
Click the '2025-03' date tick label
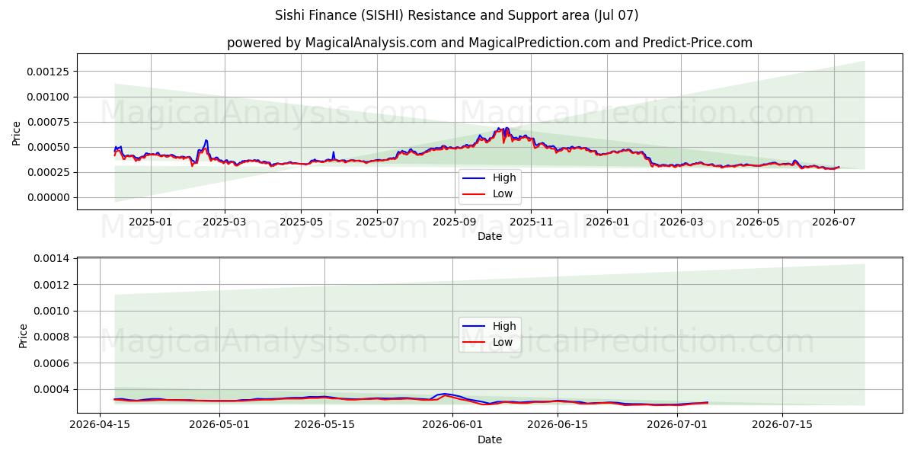[x=225, y=222]
